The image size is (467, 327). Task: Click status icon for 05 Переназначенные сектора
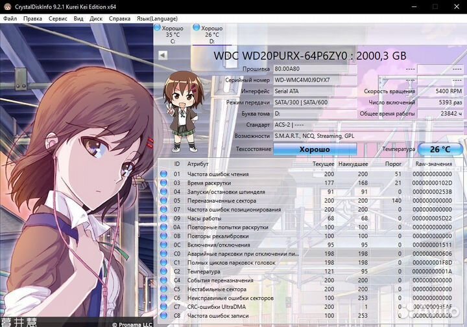coord(163,200)
